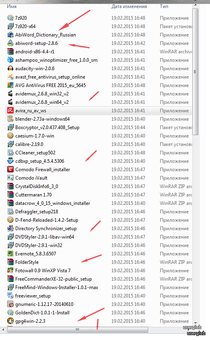This screenshot has width=210, height=340.
Task: Click the horizontal scrollbar left arrow
Action: point(3,330)
